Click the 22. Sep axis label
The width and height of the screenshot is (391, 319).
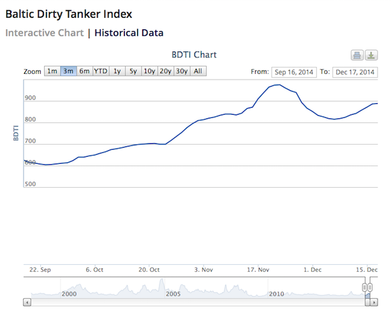pos(40,270)
